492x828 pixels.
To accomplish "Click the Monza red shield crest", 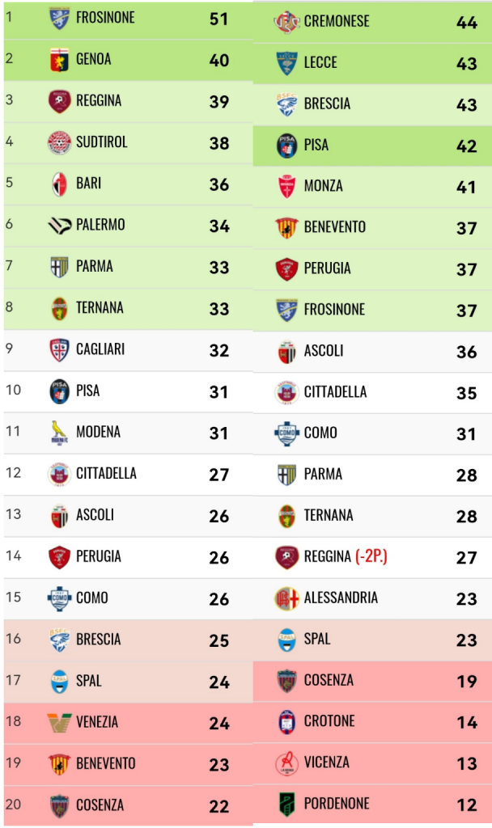I will [287, 187].
